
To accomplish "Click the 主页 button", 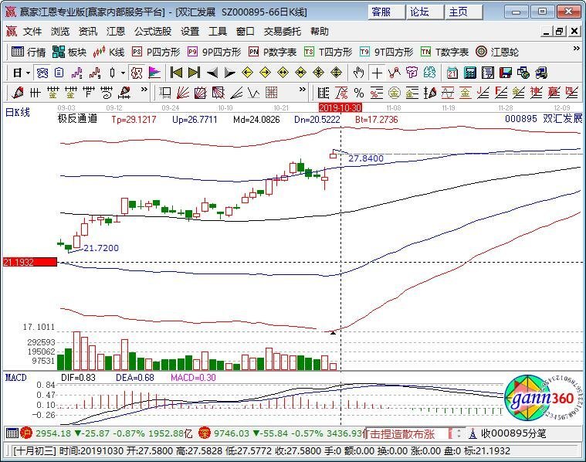I will [x=464, y=12].
